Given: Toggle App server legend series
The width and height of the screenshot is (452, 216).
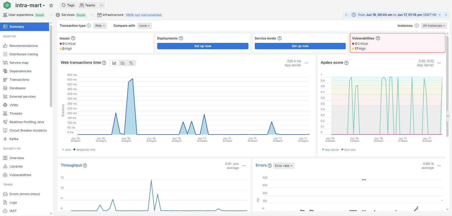Looking at the screenshot, I should coord(330,150).
